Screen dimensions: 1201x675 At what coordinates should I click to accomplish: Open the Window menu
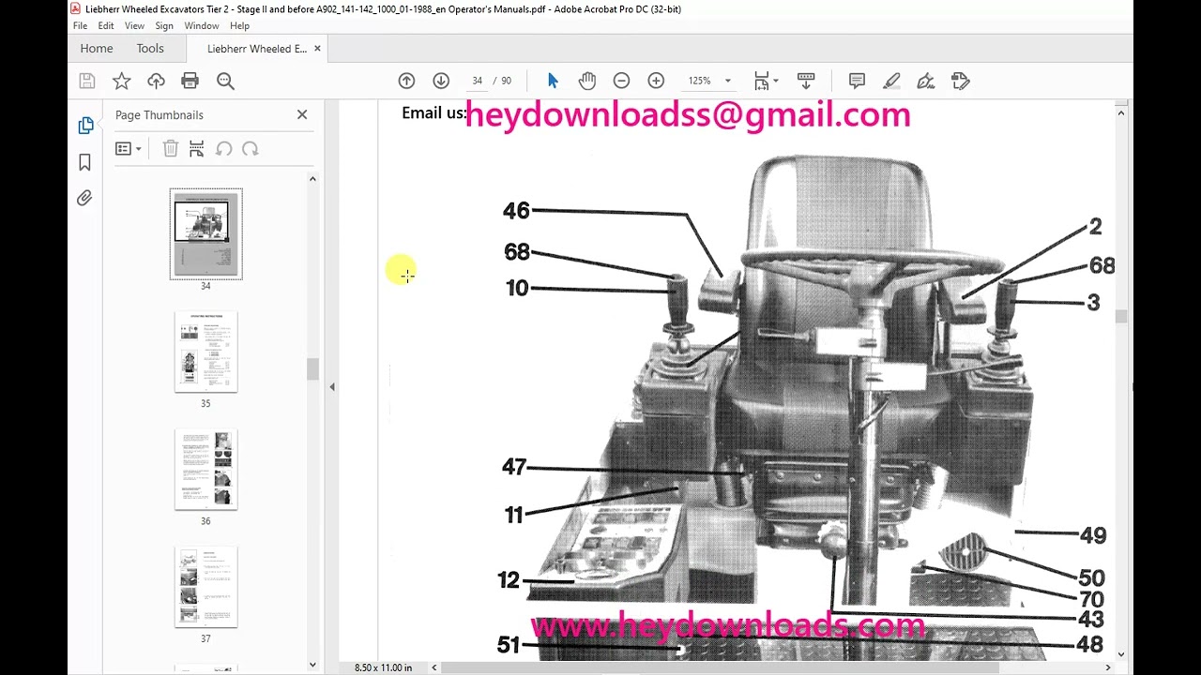click(x=202, y=26)
